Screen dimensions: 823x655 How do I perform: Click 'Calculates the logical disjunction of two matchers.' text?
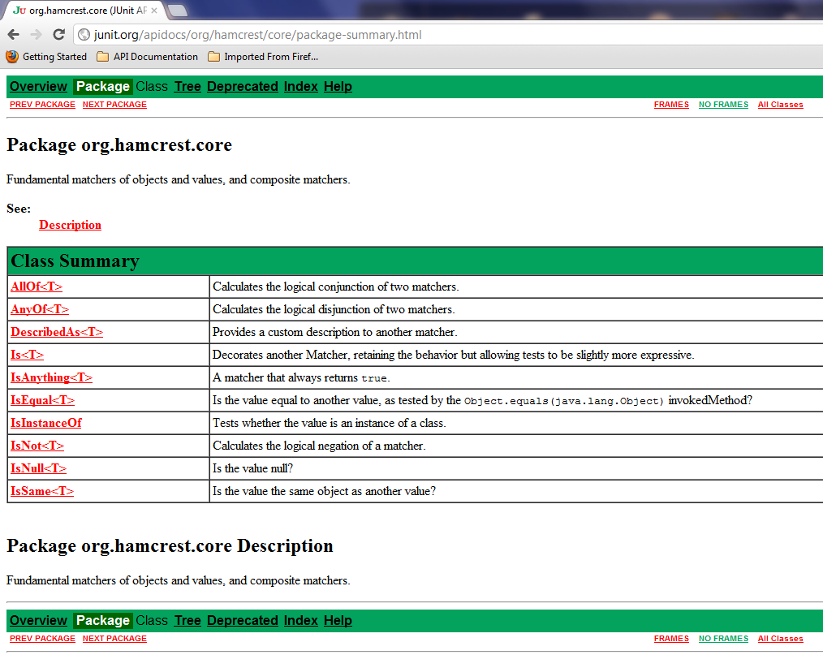[334, 309]
